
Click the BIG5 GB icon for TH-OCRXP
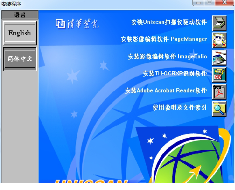(x=219, y=75)
